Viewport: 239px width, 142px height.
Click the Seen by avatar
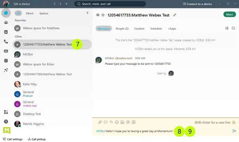[171, 73]
